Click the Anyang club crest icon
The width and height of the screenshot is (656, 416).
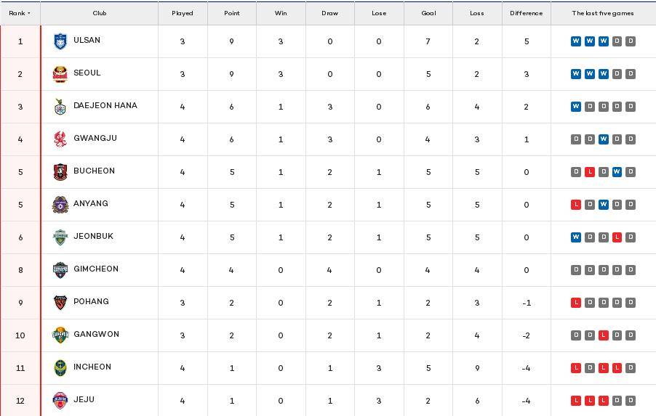tap(60, 205)
